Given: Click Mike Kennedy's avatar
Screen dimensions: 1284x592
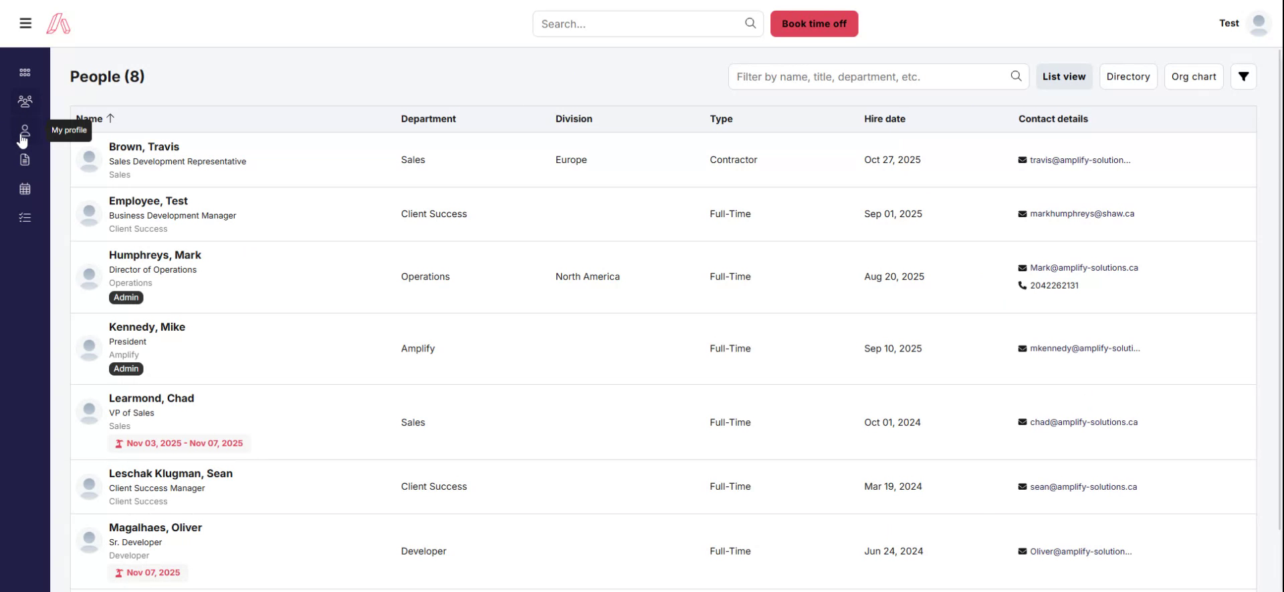Looking at the screenshot, I should click(89, 348).
